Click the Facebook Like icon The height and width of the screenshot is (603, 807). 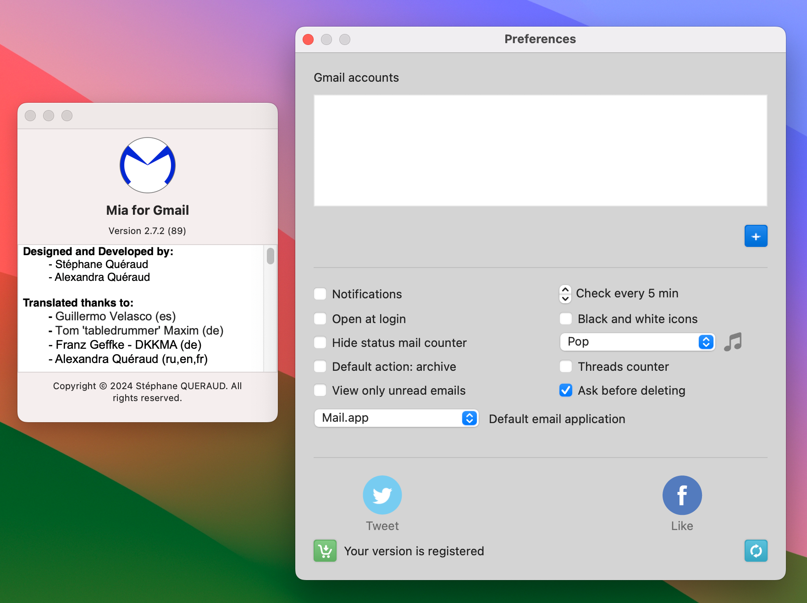(x=682, y=495)
